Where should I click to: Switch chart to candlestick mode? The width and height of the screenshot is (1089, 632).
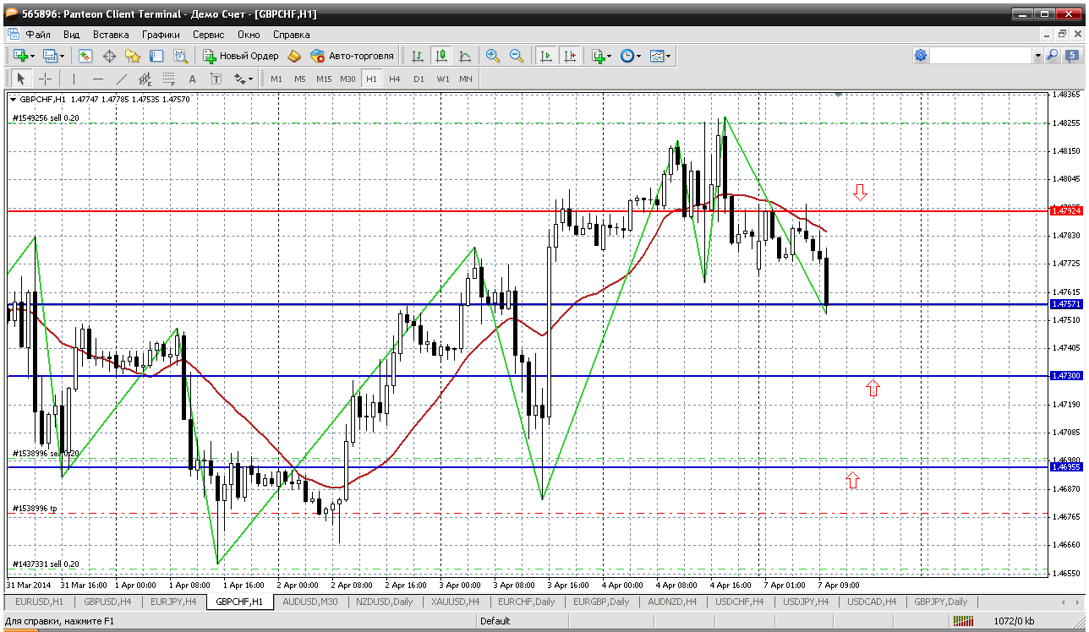(x=441, y=56)
